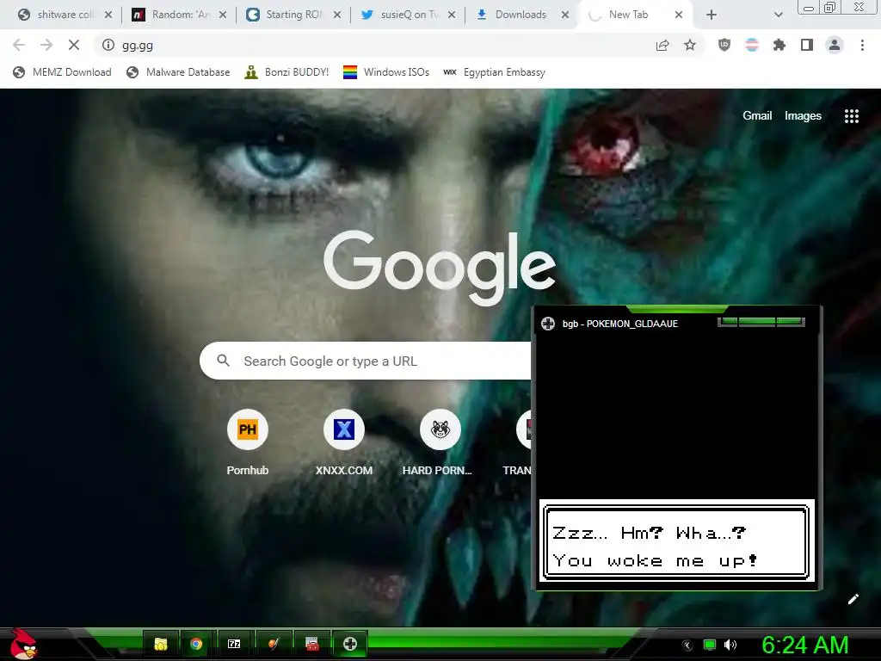Open File Explorer from taskbar

tap(161, 644)
